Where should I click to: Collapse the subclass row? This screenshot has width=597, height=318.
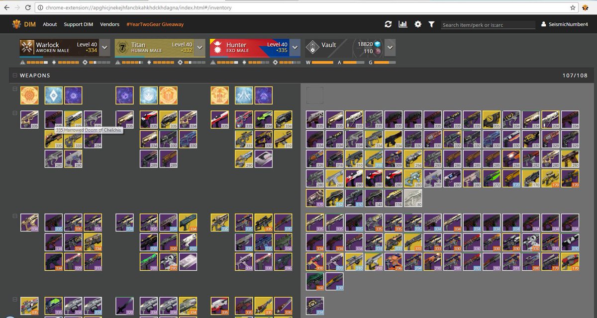point(15,89)
